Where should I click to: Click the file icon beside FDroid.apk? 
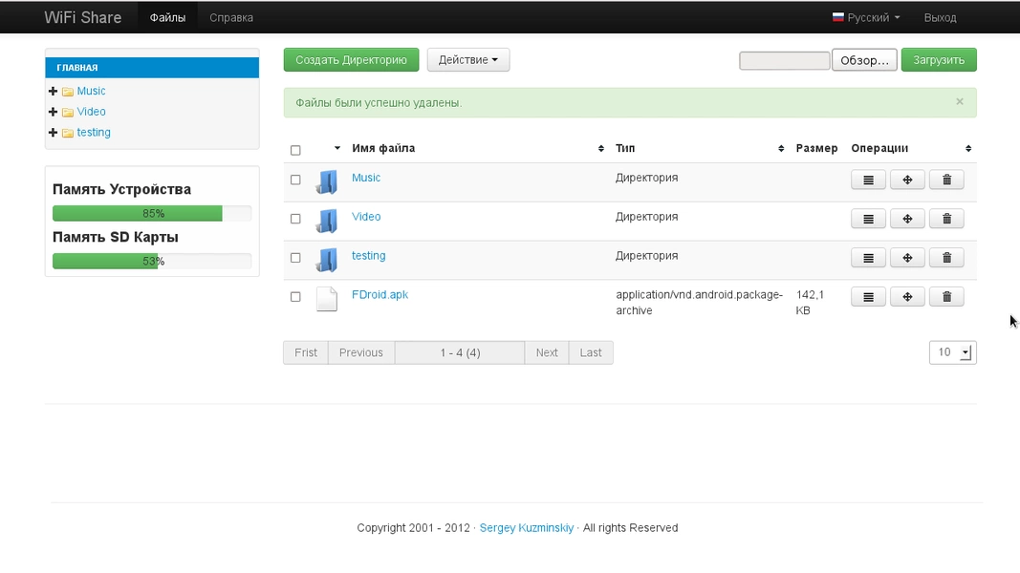(327, 299)
